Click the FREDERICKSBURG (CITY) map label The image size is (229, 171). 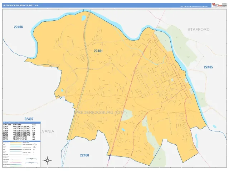(x=101, y=113)
